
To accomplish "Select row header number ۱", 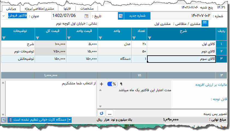I will [221, 44].
